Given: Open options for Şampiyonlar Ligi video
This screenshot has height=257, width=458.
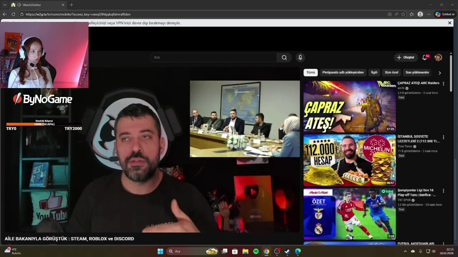Looking at the screenshot, I should (443, 191).
